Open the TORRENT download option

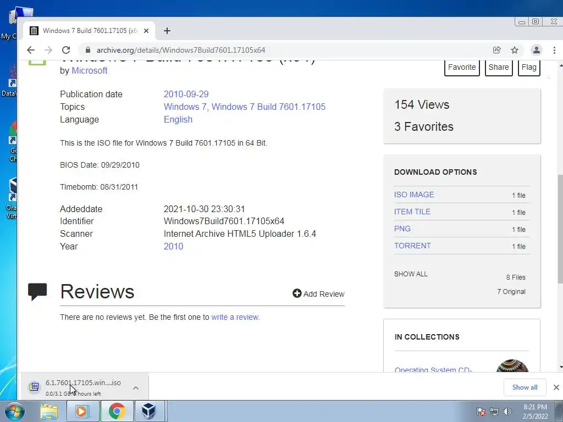[x=412, y=246]
